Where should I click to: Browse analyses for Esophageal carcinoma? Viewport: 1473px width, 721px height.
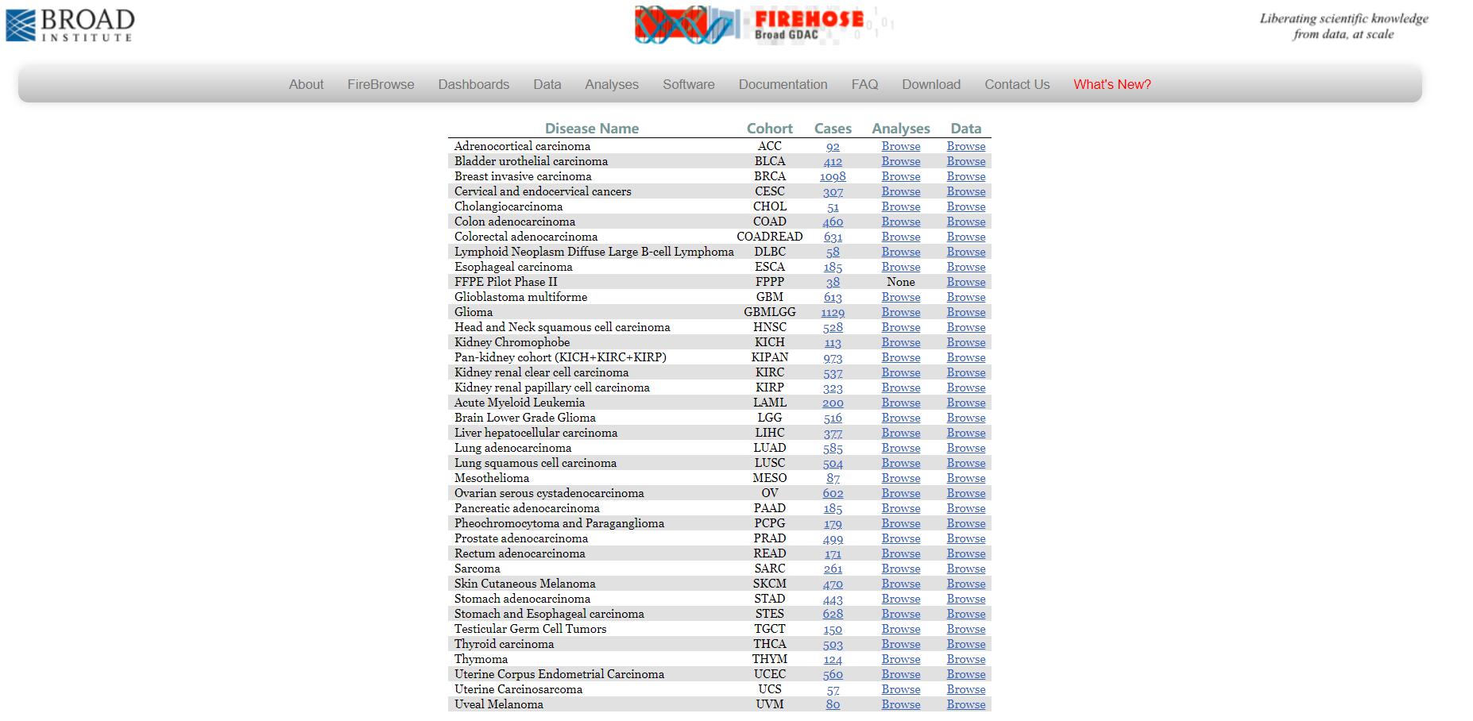901,267
